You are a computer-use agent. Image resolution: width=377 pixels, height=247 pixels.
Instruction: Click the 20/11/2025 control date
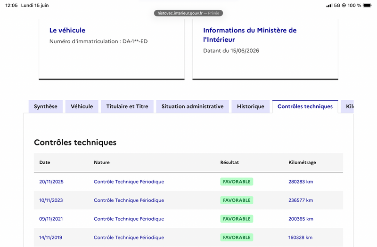pos(51,182)
